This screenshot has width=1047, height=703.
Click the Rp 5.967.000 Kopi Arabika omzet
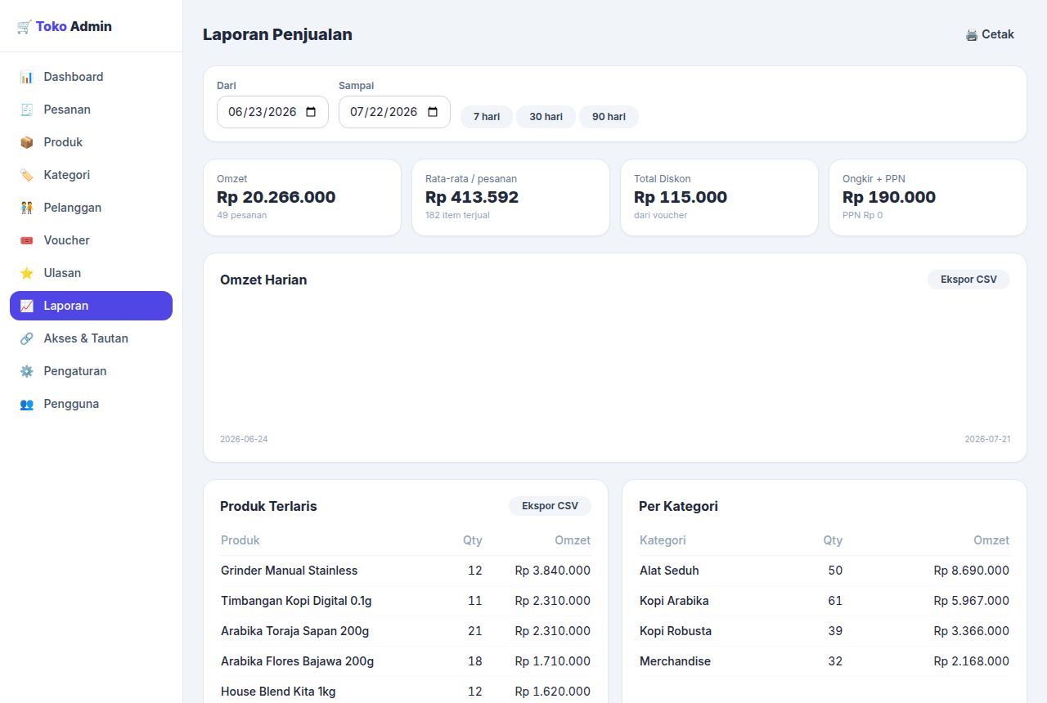[972, 601]
